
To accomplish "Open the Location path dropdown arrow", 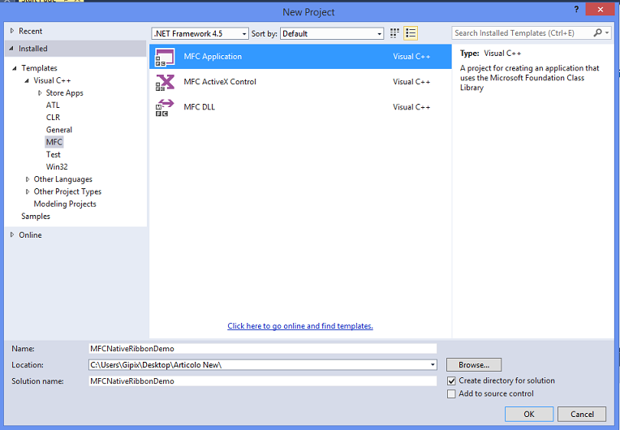I will click(x=433, y=365).
